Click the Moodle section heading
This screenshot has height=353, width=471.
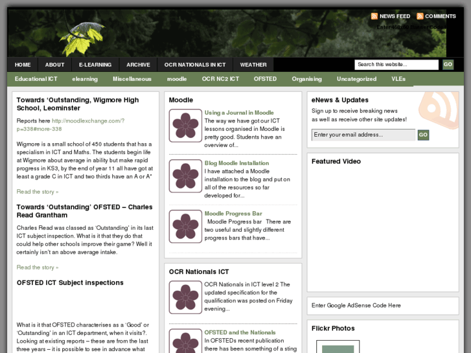coord(181,100)
